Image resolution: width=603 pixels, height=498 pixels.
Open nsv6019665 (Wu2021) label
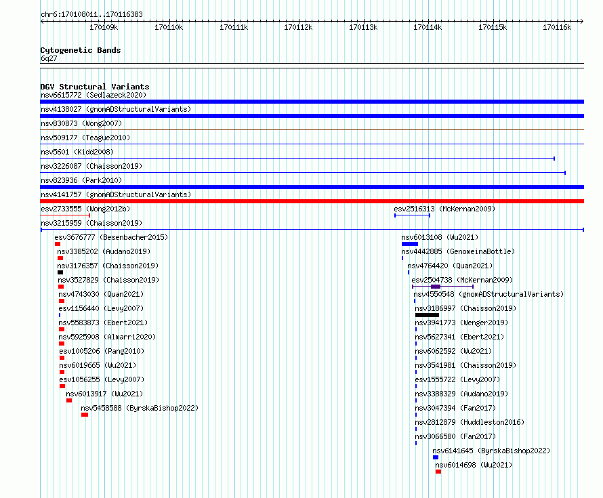(x=98, y=365)
